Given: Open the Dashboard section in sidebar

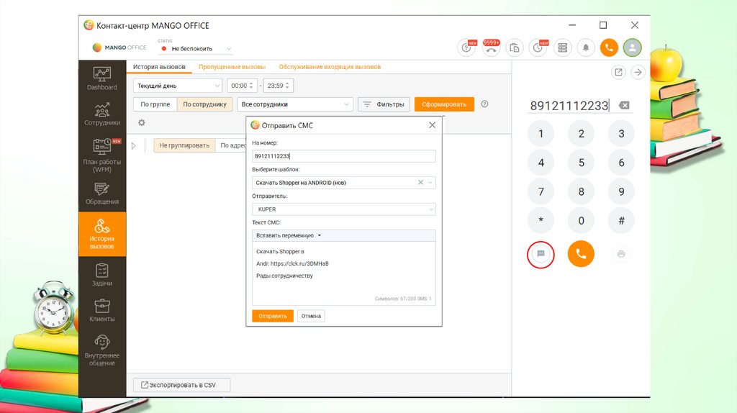Looking at the screenshot, I should (x=102, y=78).
